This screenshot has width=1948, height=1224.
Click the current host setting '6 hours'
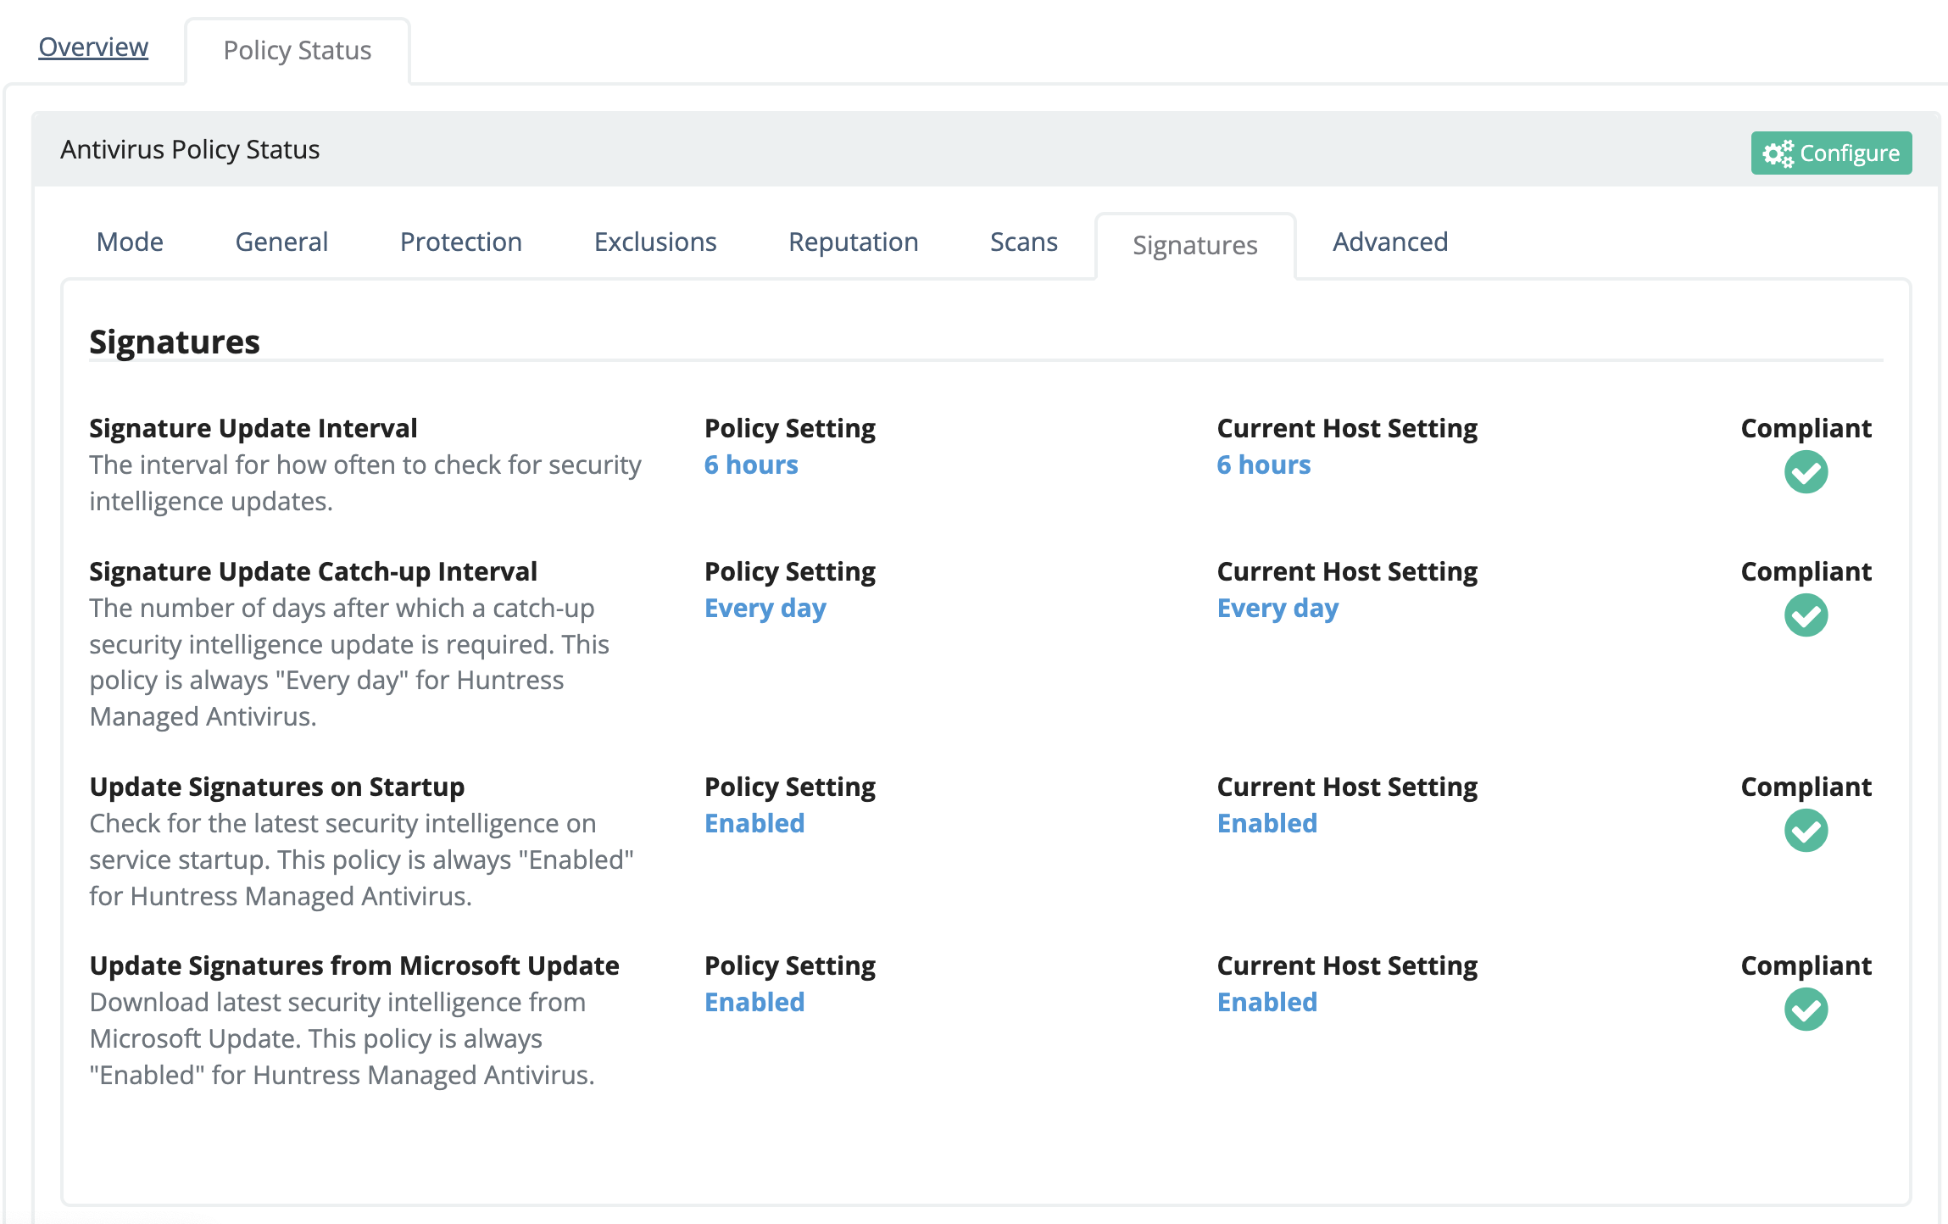pyautogui.click(x=1264, y=465)
